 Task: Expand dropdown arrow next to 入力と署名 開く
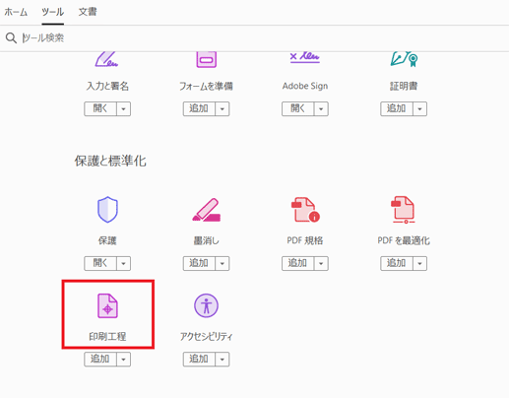(x=124, y=108)
